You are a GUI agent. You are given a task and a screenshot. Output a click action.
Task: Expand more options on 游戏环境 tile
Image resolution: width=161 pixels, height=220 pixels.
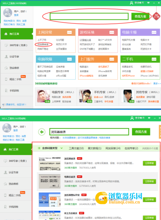click(112, 33)
